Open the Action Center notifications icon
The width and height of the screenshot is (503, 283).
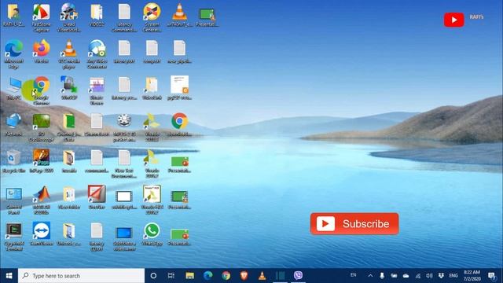pyautogui.click(x=492, y=276)
